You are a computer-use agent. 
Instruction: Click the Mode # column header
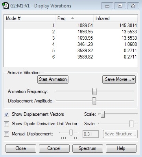click(x=30, y=18)
